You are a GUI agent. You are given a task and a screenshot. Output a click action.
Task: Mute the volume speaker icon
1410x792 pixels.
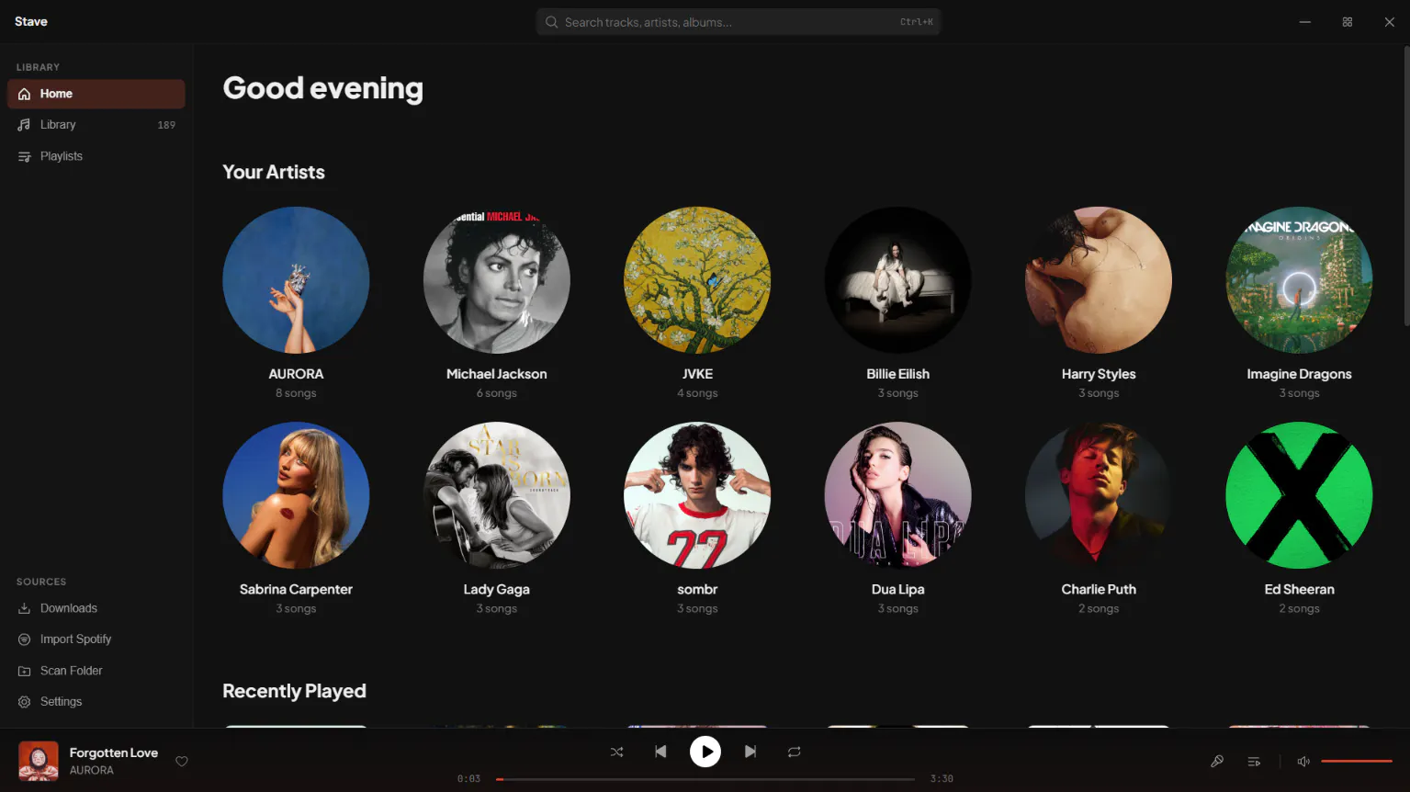(x=1303, y=762)
